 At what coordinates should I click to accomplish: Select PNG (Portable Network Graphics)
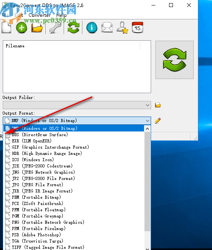coord(74,222)
